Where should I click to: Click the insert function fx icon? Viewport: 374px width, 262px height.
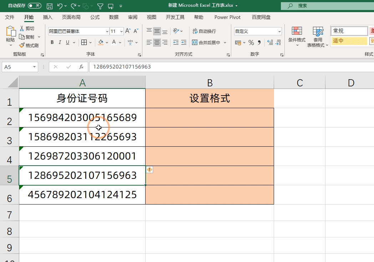(x=81, y=67)
